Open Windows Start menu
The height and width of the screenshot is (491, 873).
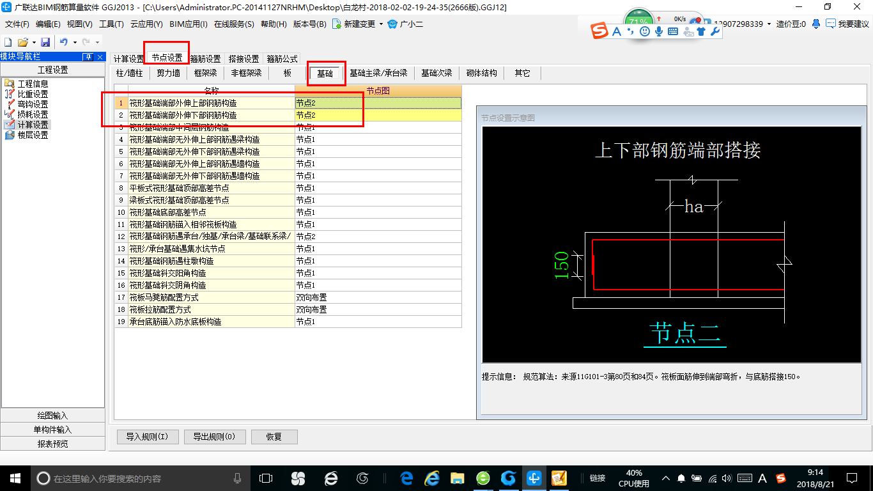coord(15,478)
